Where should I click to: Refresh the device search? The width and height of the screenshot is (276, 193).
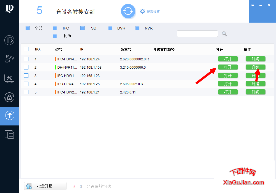[x=128, y=11]
